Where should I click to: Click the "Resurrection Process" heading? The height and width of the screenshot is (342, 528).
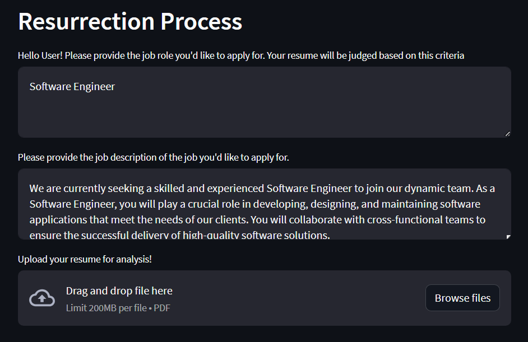(x=130, y=22)
